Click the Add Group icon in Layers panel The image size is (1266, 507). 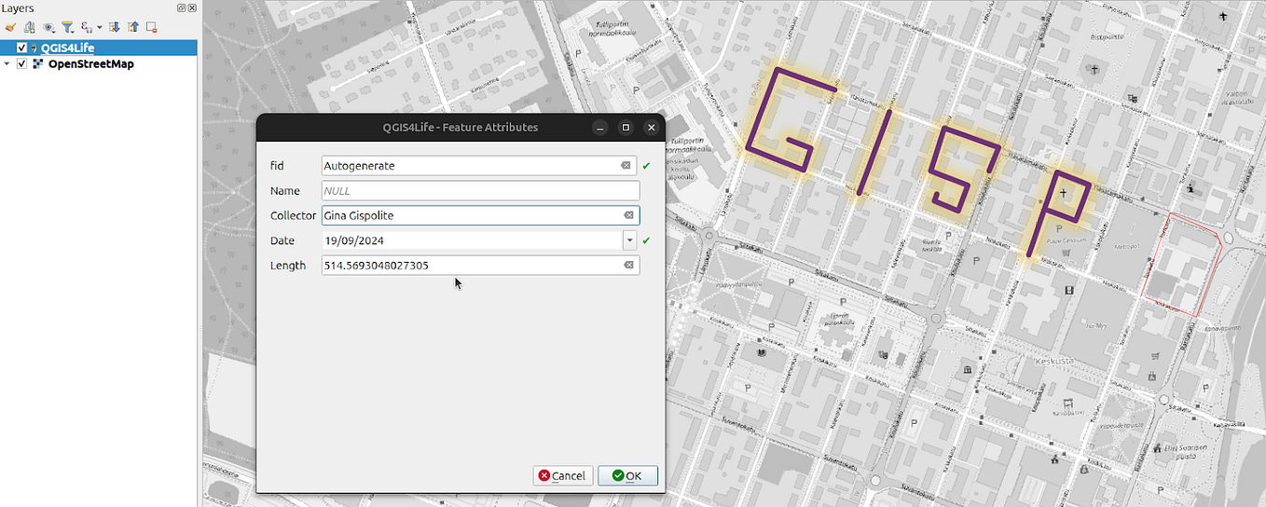30,27
